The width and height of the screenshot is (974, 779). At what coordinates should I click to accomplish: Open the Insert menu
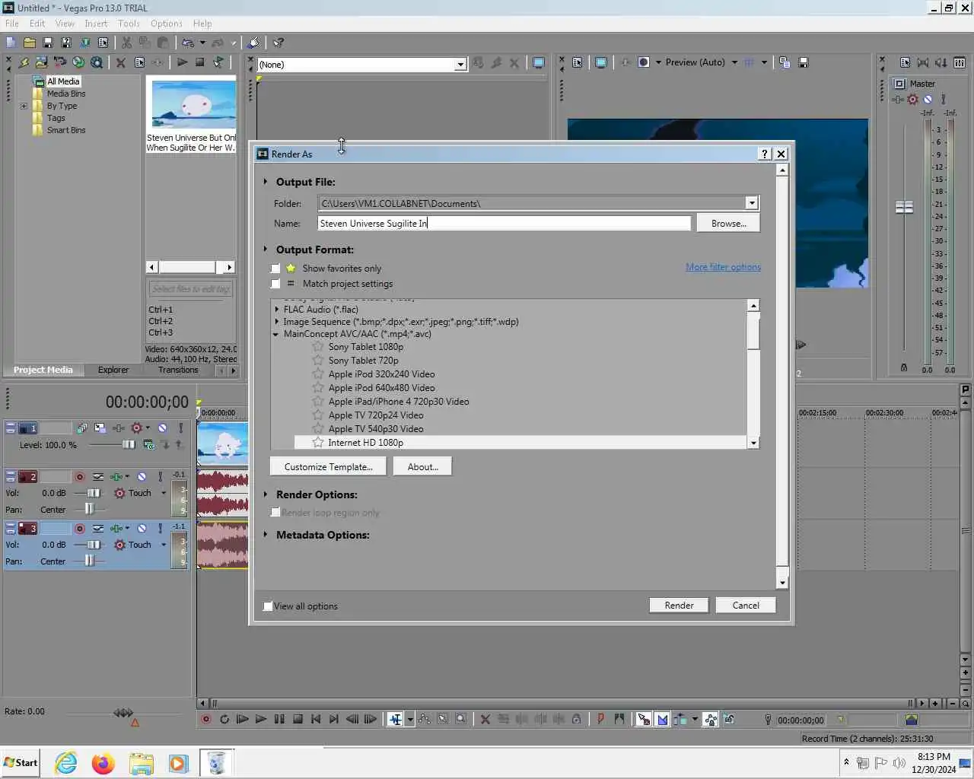96,24
